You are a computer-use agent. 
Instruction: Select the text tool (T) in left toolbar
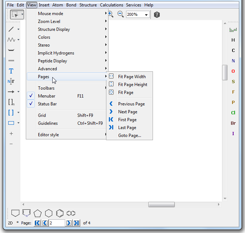[x=11, y=71]
